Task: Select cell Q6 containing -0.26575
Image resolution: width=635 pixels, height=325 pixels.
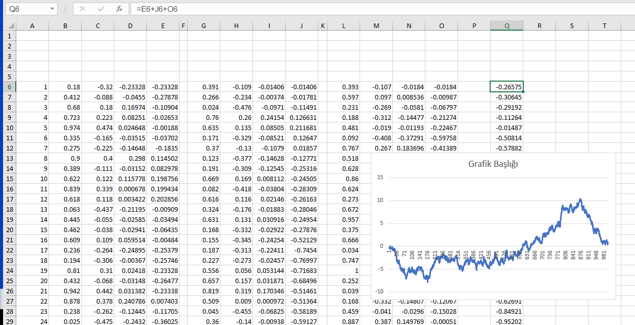Action: pos(506,87)
